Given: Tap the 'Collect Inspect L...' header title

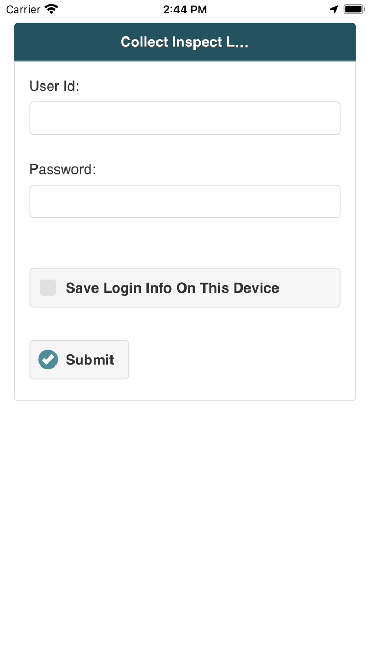Looking at the screenshot, I should [184, 42].
